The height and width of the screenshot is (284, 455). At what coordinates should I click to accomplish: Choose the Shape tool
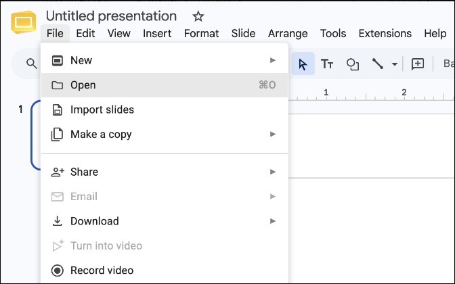click(x=353, y=64)
